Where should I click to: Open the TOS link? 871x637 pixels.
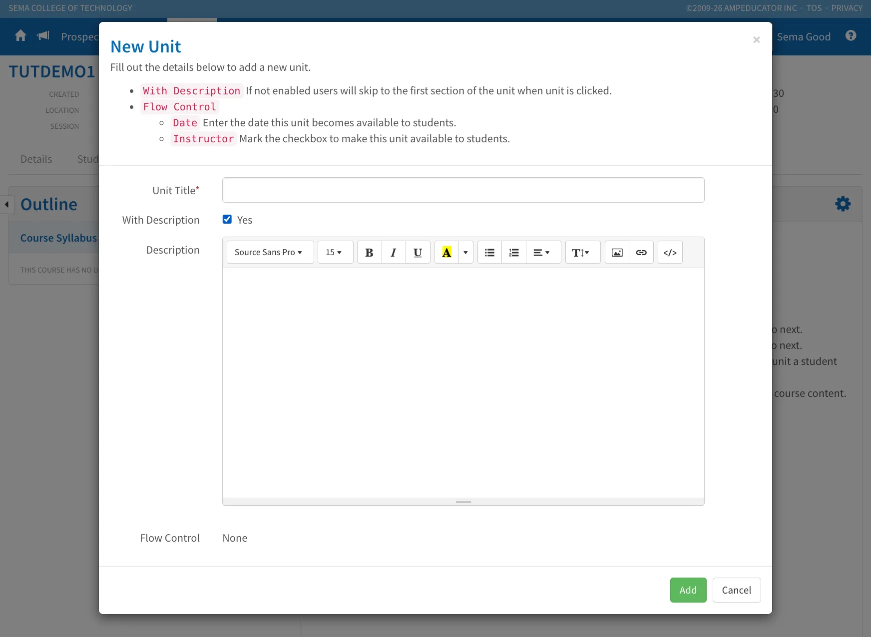click(814, 8)
